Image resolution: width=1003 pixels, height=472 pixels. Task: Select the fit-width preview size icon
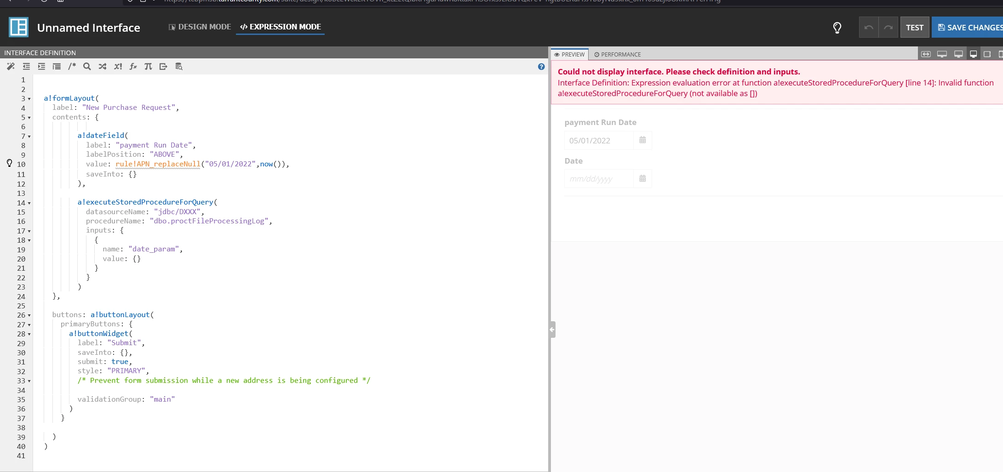point(926,54)
